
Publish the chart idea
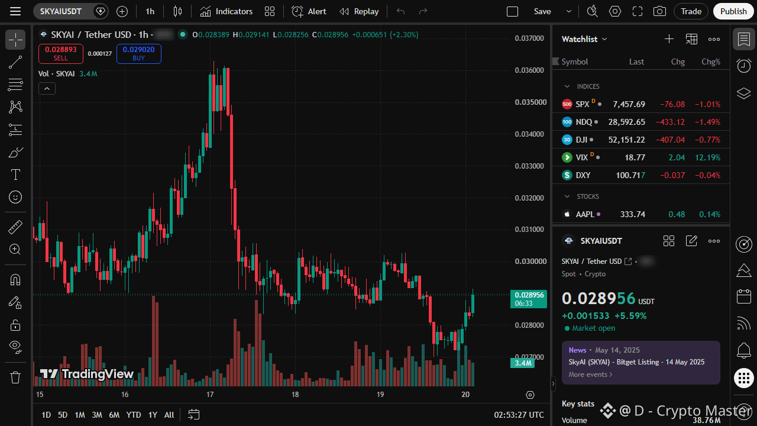tap(733, 11)
